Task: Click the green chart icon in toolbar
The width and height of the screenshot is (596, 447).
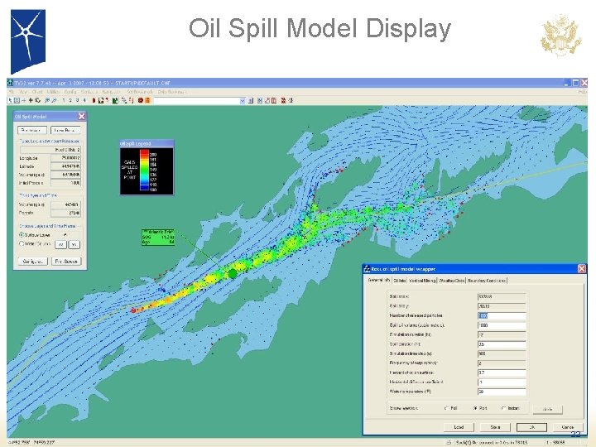Action: pyautogui.click(x=115, y=100)
